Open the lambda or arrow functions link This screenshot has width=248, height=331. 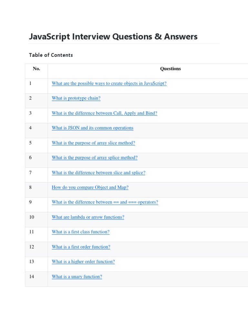88,217
